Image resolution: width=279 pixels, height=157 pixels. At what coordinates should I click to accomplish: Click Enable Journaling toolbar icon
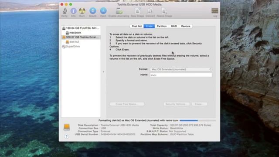[119, 11]
